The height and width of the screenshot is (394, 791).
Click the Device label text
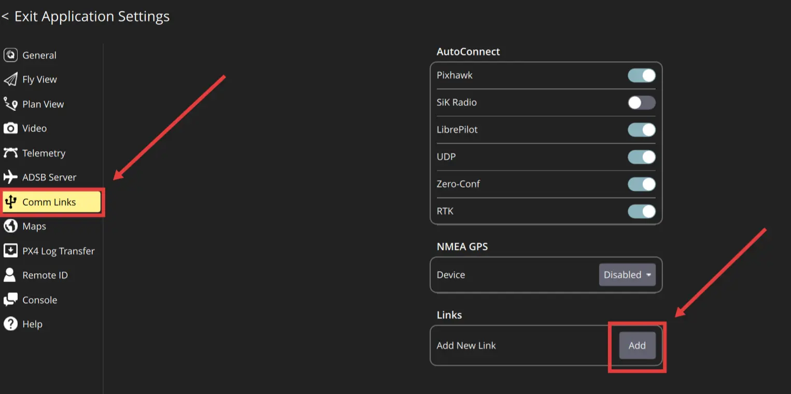(x=451, y=275)
